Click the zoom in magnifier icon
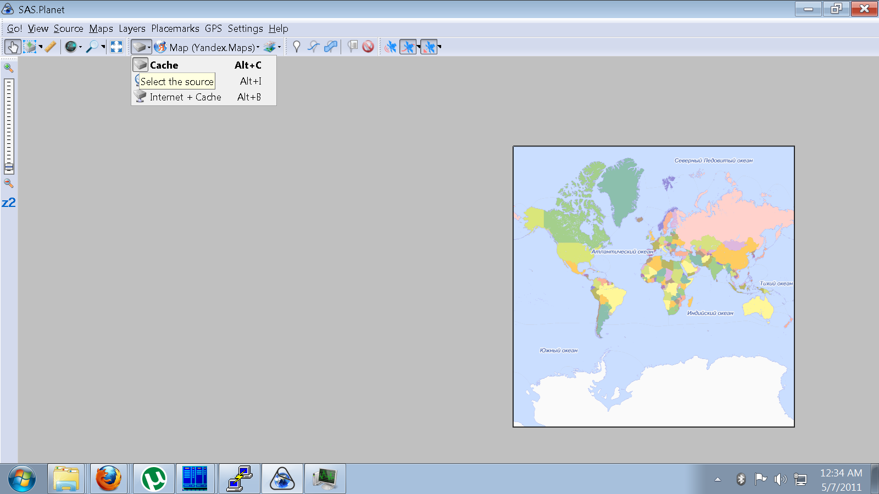Screen dimensions: 879x494 [x=9, y=68]
